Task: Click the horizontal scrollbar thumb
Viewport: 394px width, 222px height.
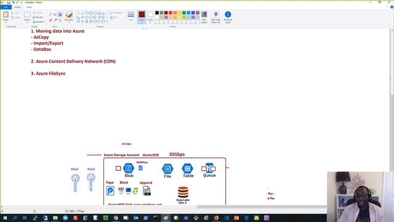Action: (262, 207)
